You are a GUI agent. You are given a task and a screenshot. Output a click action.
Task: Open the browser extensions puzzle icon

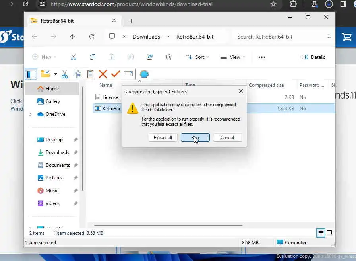coord(293,4)
